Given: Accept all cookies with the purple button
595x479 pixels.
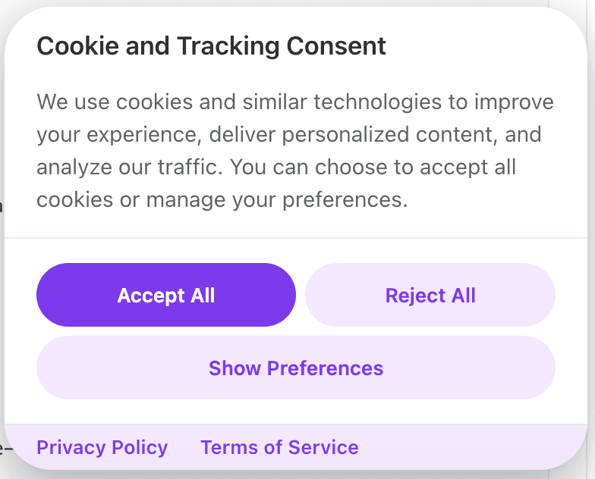Looking at the screenshot, I should pyautogui.click(x=165, y=295).
